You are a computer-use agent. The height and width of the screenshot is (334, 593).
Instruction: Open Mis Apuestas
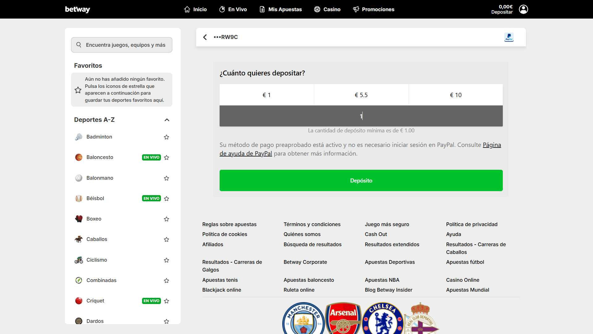[280, 9]
